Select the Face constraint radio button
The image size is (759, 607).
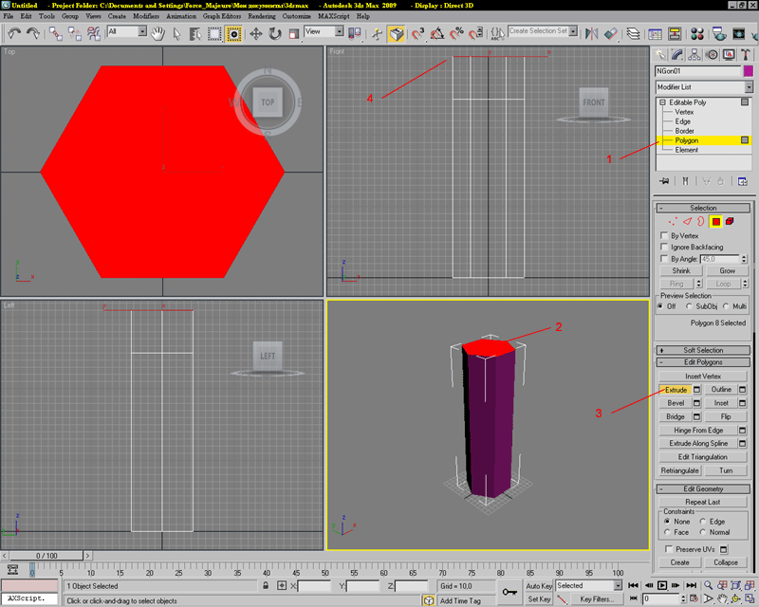[668, 532]
